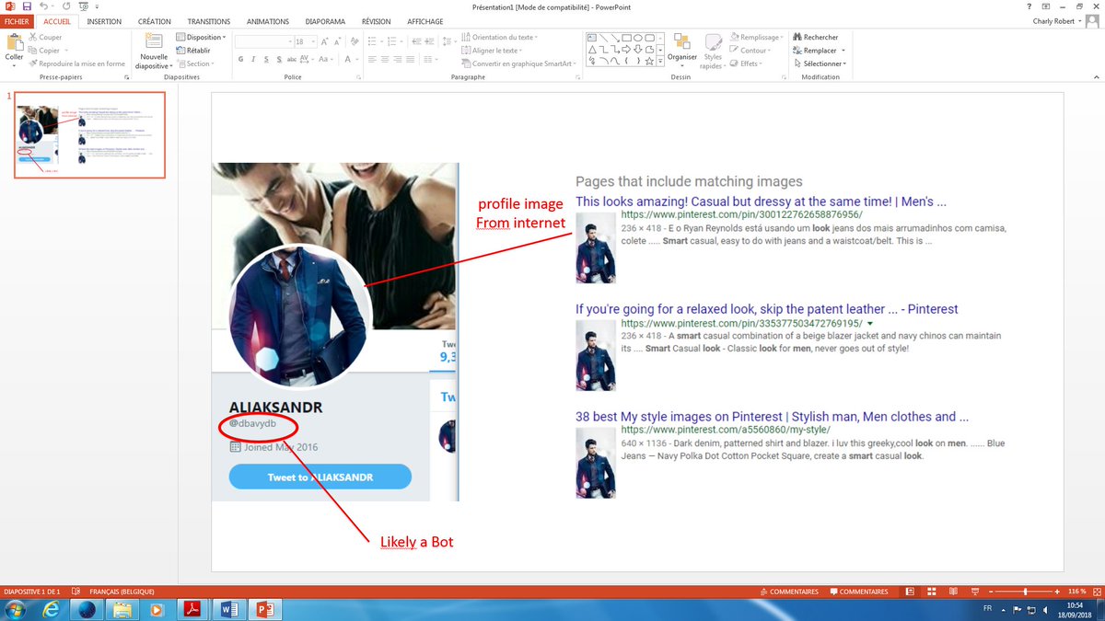
Task: Toggle bold G formatting
Action: coord(240,60)
